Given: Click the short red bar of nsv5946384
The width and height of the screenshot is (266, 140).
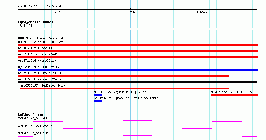Looking at the screenshot, I should click(234, 95).
